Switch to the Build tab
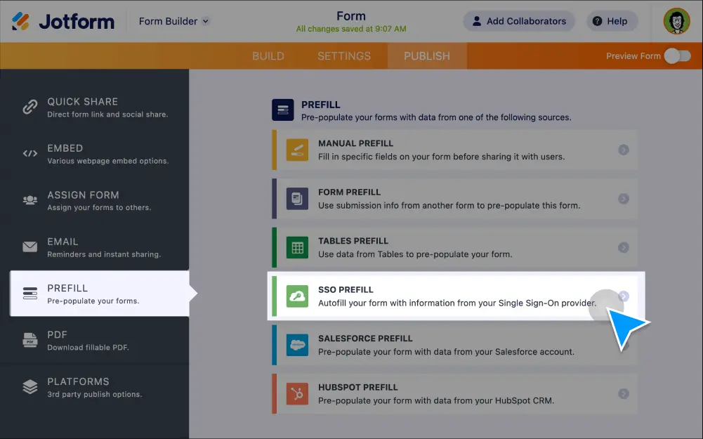 (268, 56)
